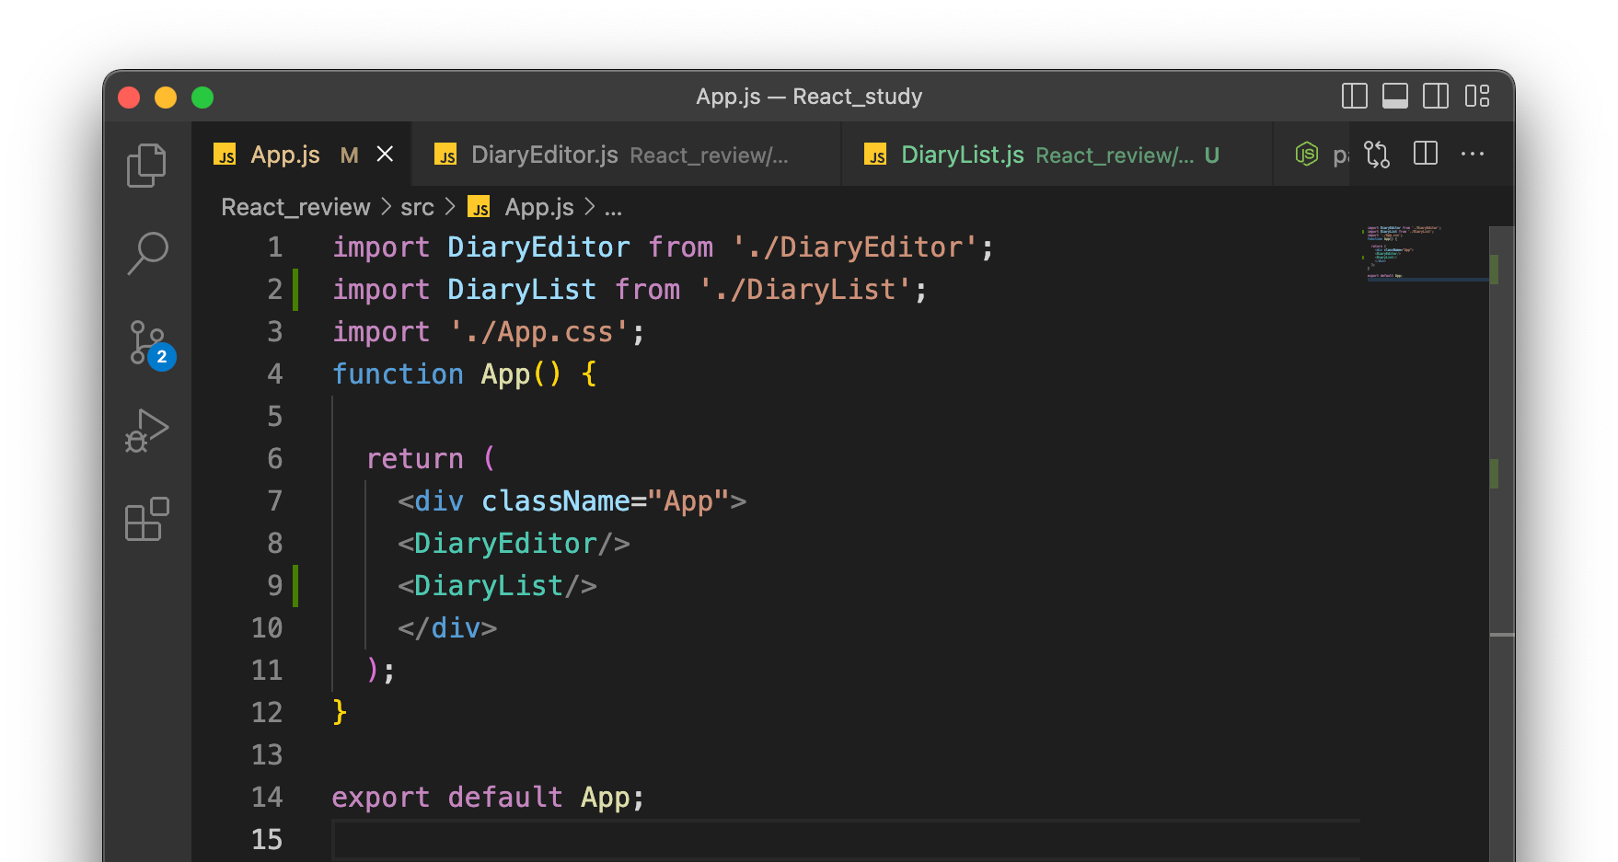Click 'return' keyword on line 6
This screenshot has width=1618, height=862.
point(415,458)
